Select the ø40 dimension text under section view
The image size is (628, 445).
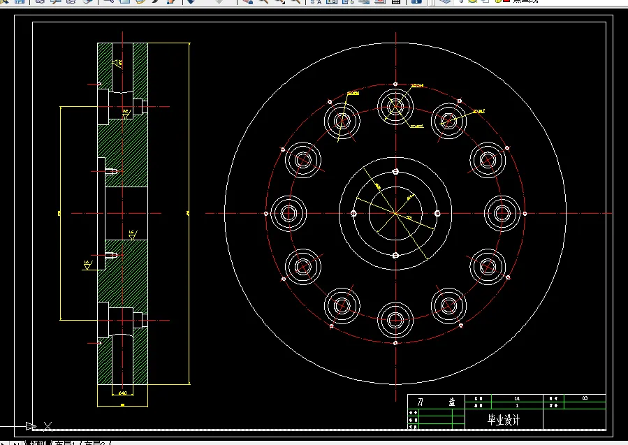[122, 393]
